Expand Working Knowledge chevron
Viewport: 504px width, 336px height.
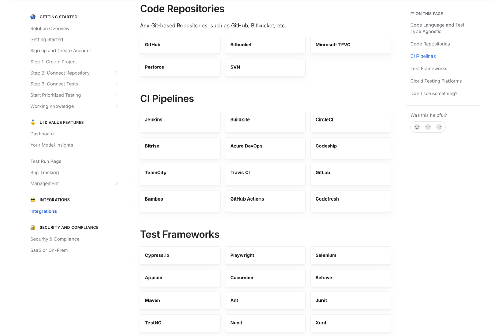pyautogui.click(x=117, y=106)
